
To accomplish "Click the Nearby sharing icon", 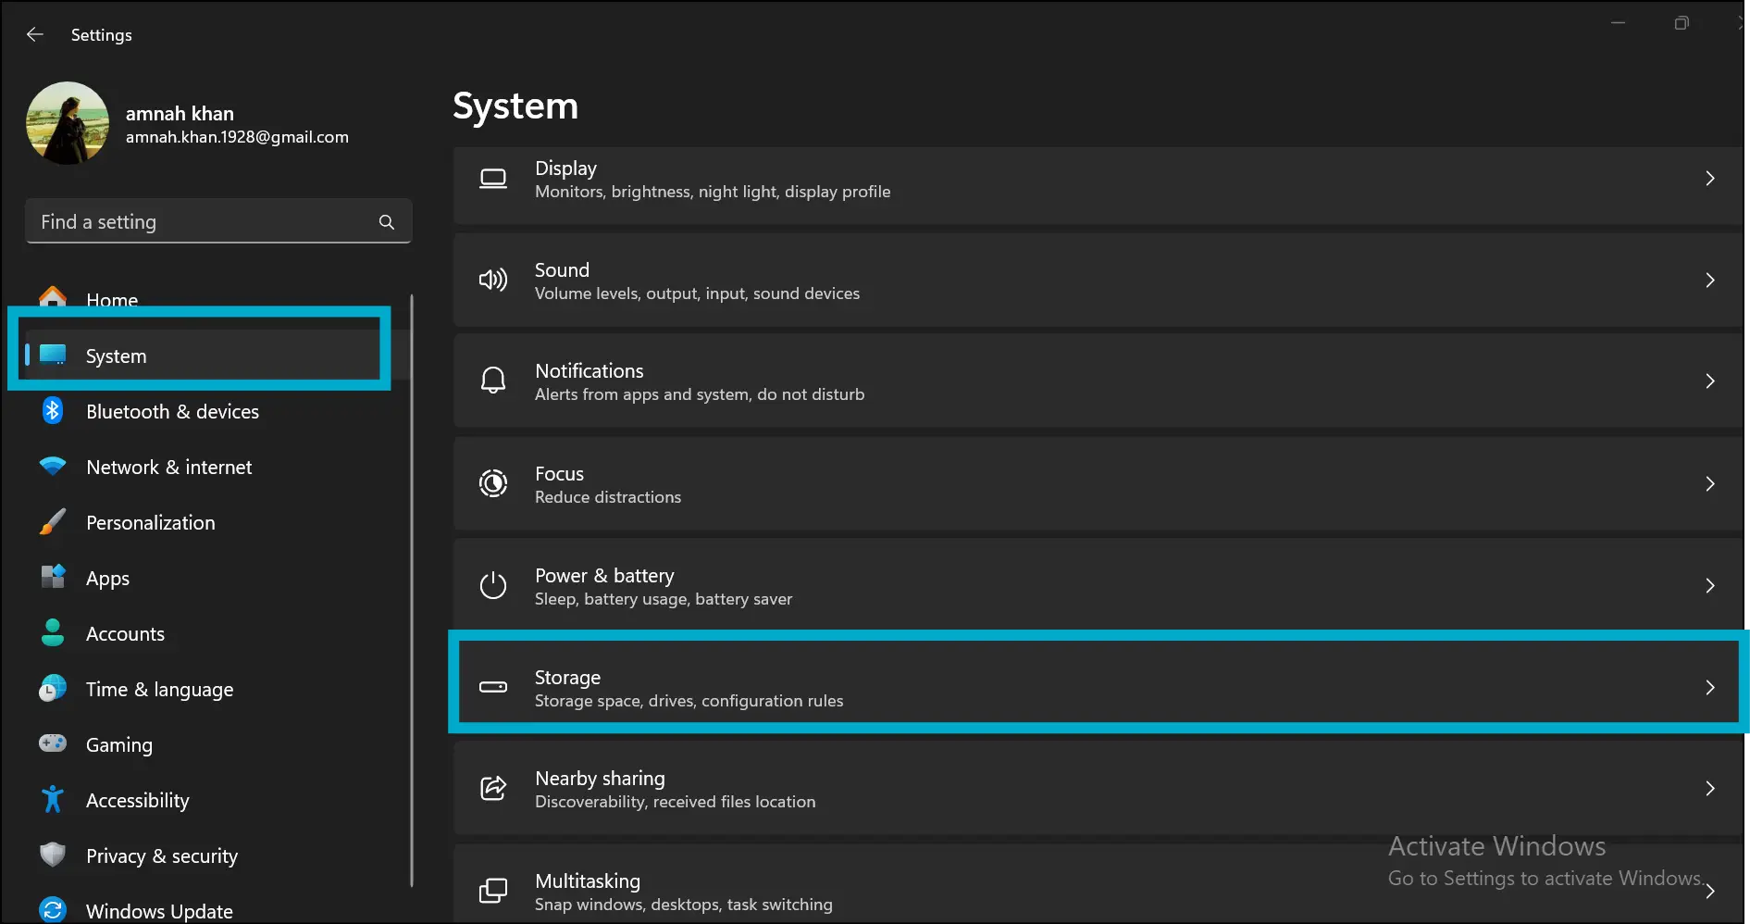I will point(493,788).
